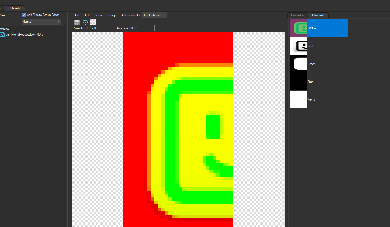Uncheck Add Files to Active Editor
This screenshot has width=390, height=227.
(x=24, y=15)
